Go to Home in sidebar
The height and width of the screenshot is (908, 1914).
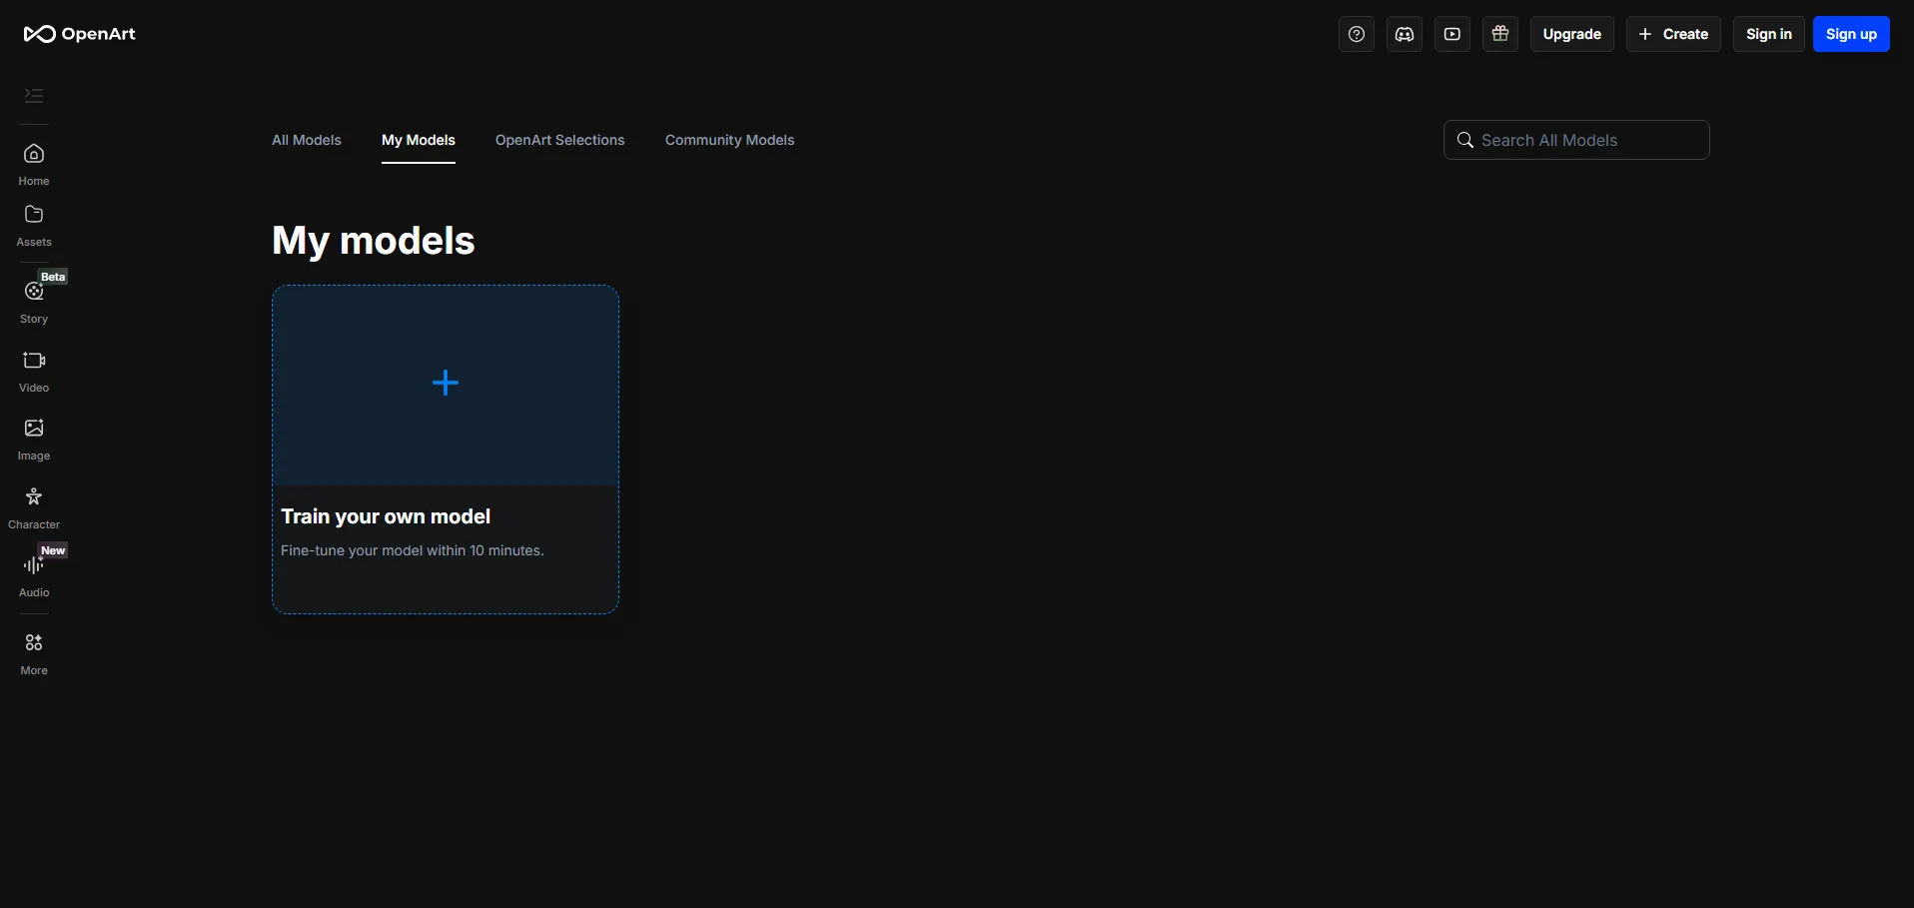click(34, 164)
